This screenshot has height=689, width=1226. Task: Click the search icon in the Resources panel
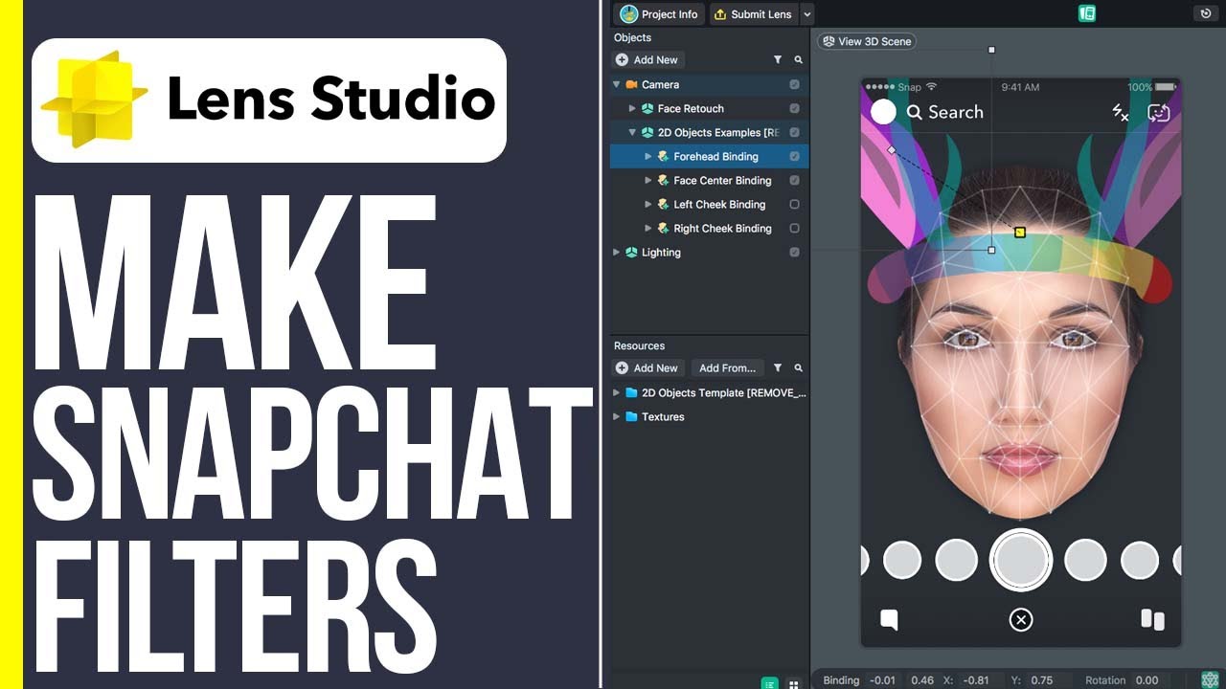[798, 367]
